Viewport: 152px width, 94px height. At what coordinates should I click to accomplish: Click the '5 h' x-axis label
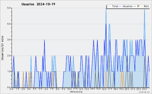(x=41, y=89)
